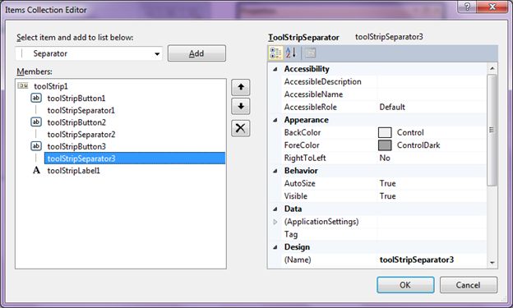
Task: Collapse the Behavior category
Action: tap(275, 171)
